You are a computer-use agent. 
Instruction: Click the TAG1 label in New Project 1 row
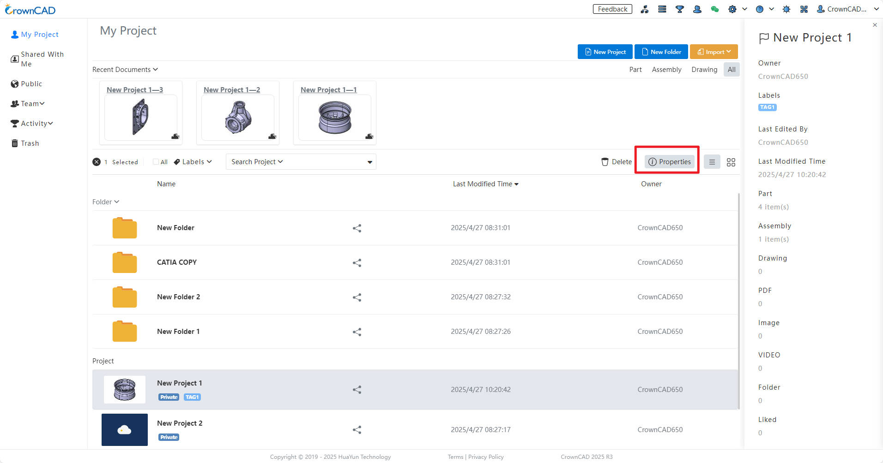tap(192, 397)
